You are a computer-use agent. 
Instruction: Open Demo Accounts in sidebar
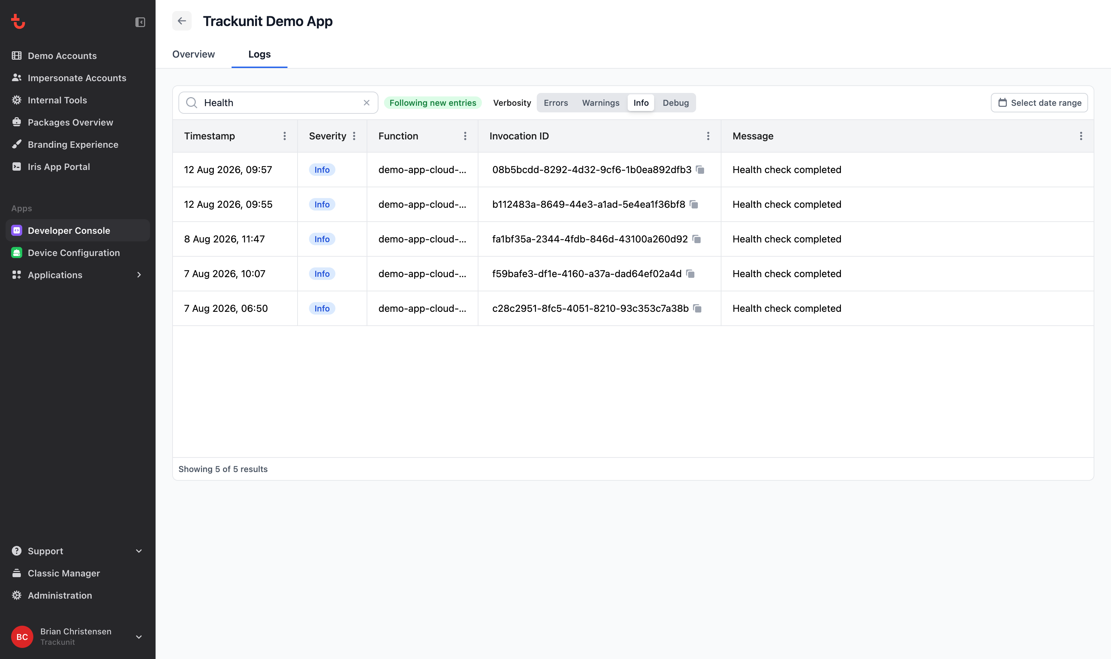78,55
